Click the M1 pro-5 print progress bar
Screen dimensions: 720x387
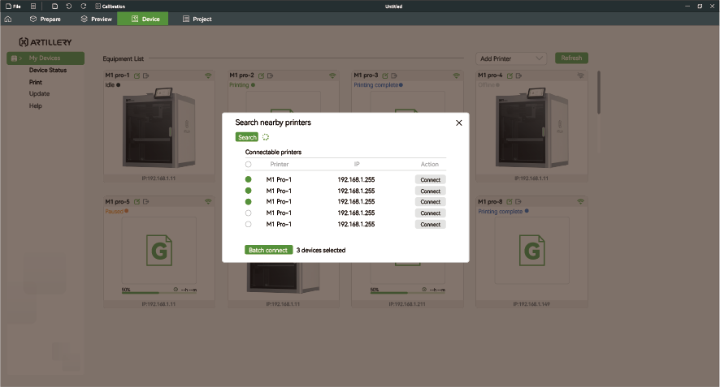[x=159, y=293]
